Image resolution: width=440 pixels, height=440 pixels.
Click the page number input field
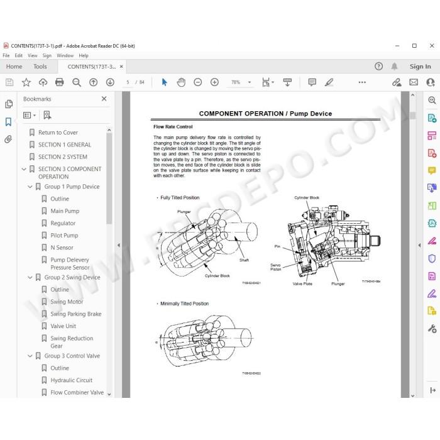tap(128, 82)
